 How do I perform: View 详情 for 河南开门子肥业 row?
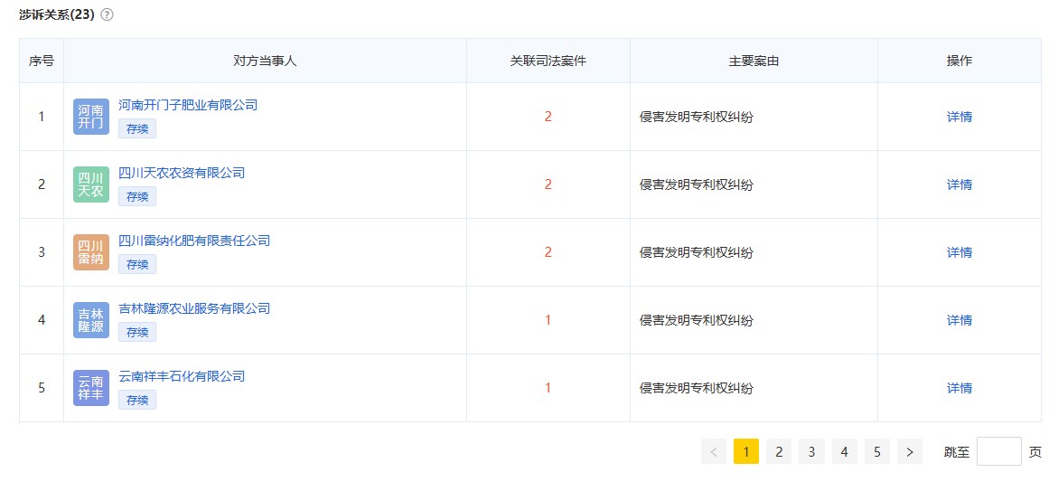[959, 117]
